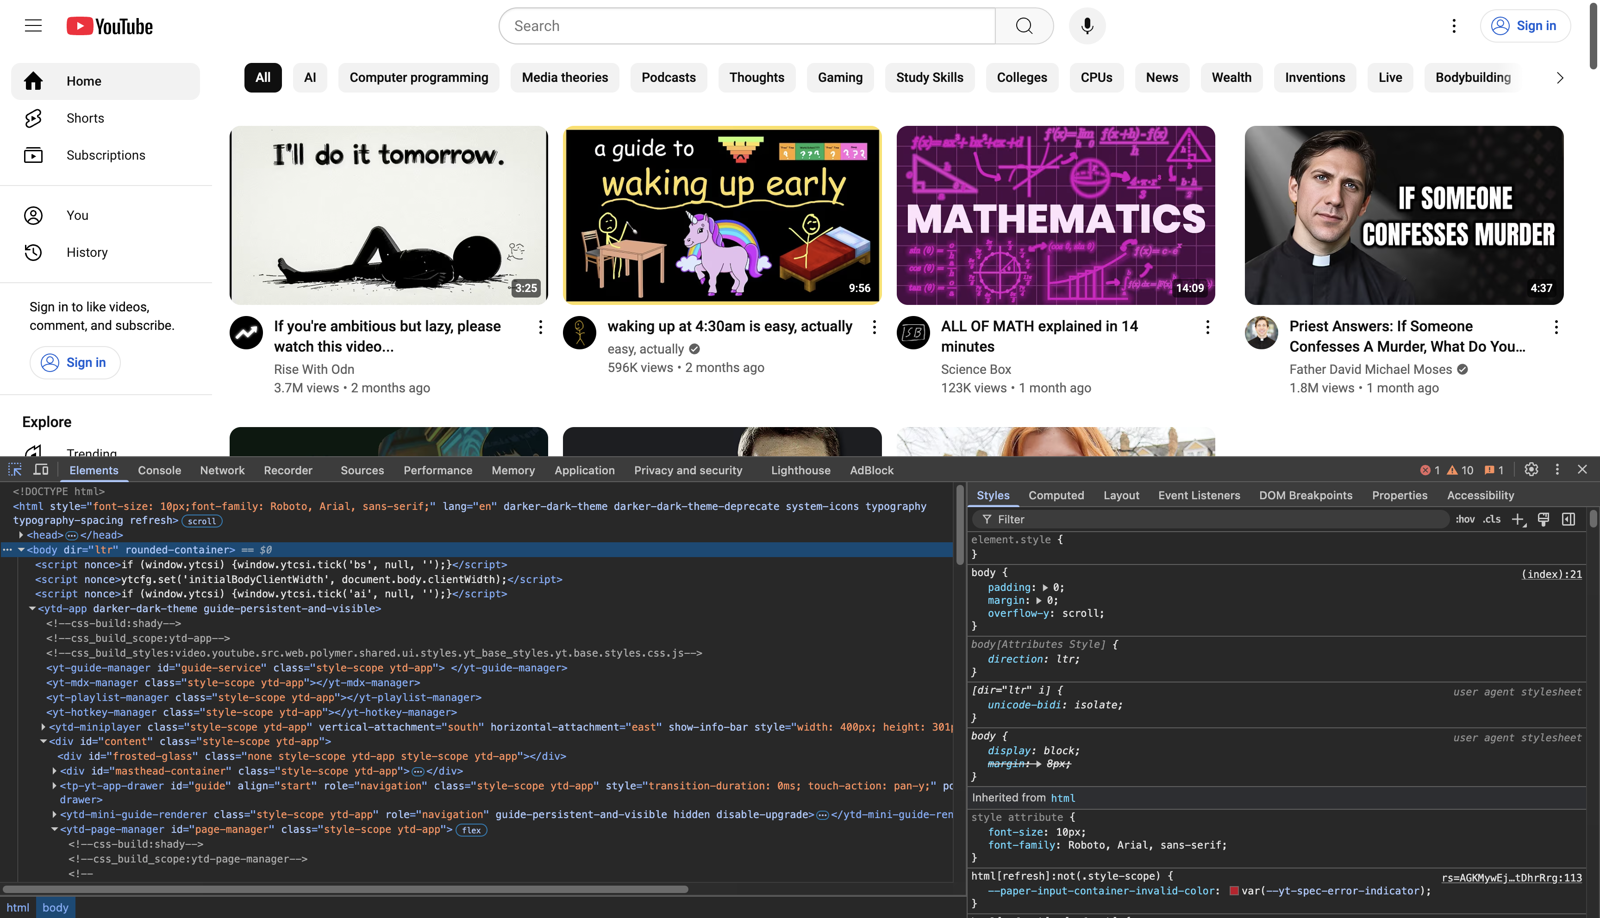Open Father David Michael Moses channel avatar

coord(1261,332)
